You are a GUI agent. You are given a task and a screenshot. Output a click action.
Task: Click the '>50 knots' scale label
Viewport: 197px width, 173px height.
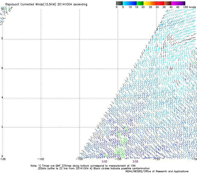[189, 7]
